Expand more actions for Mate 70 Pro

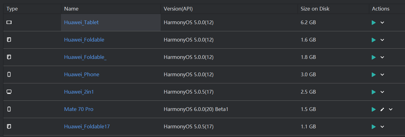click(x=391, y=109)
